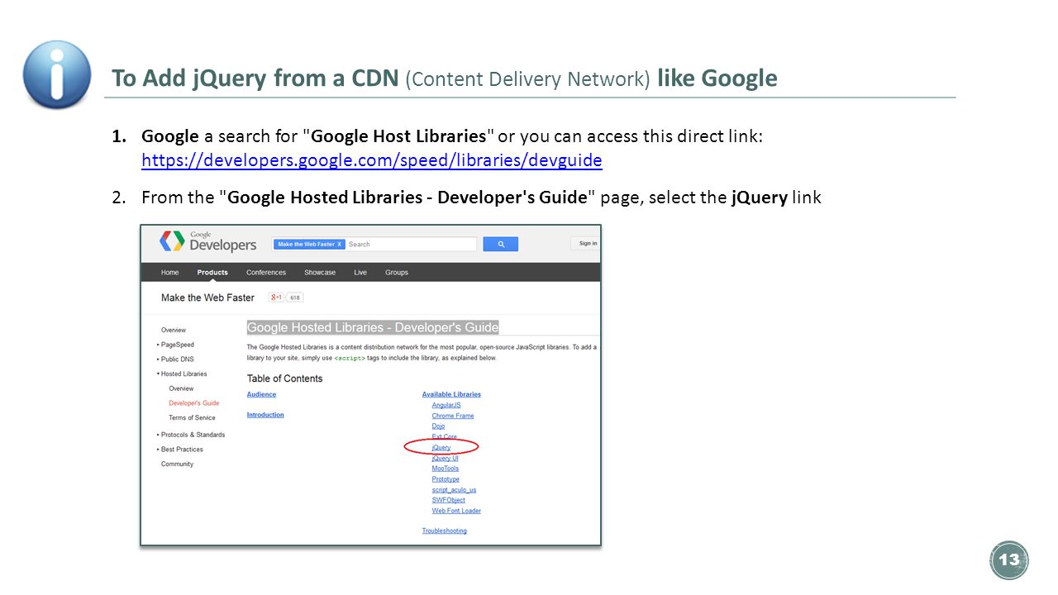Expand Protocols & Standards section
Image resolution: width=1058 pixels, height=595 pixels.
pyautogui.click(x=191, y=435)
